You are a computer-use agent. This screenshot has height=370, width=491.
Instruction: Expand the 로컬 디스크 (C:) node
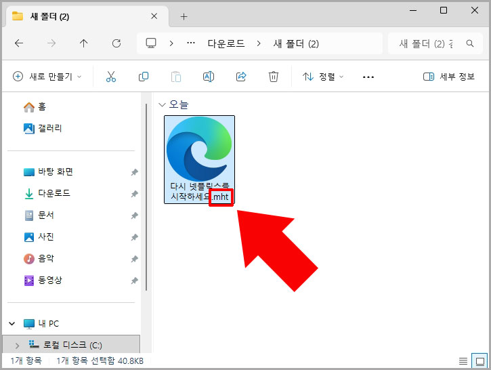[17, 346]
